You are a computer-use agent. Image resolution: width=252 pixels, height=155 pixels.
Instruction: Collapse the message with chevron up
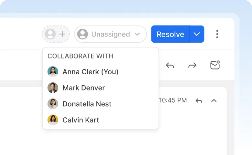point(214,101)
